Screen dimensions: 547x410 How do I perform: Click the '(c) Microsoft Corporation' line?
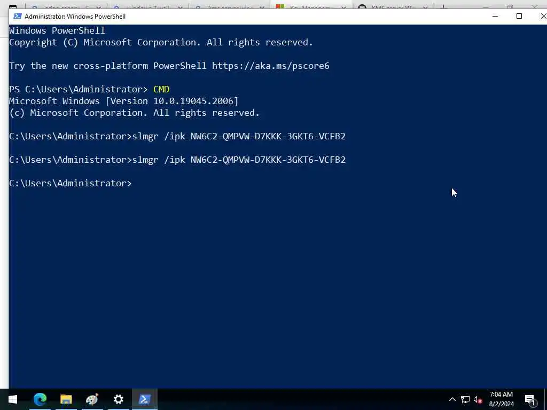134,113
